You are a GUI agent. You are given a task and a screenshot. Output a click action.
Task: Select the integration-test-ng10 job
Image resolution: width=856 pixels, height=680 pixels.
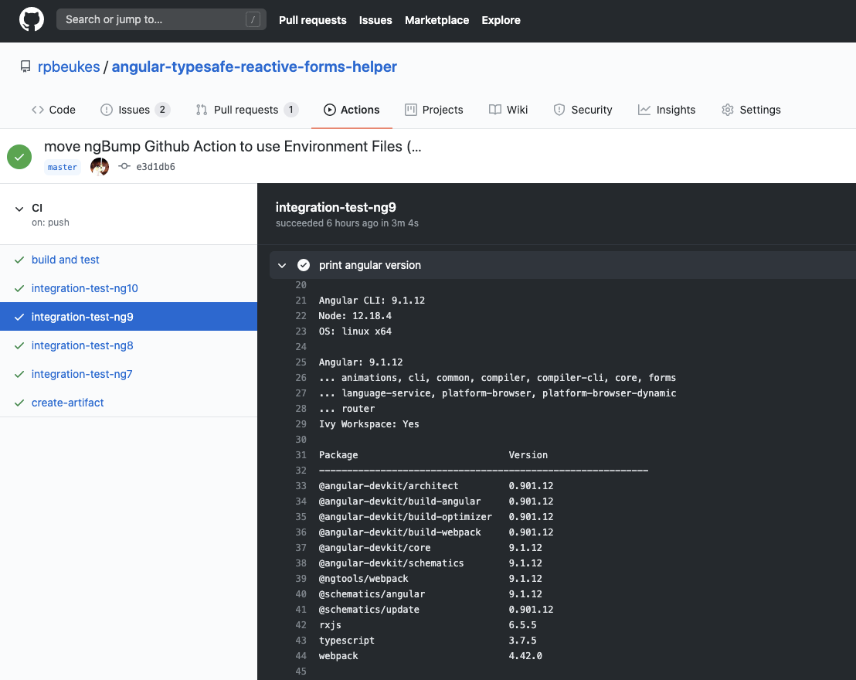(85, 288)
